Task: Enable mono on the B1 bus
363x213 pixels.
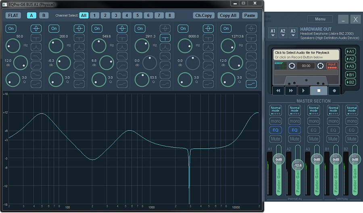Action: click(x=333, y=121)
